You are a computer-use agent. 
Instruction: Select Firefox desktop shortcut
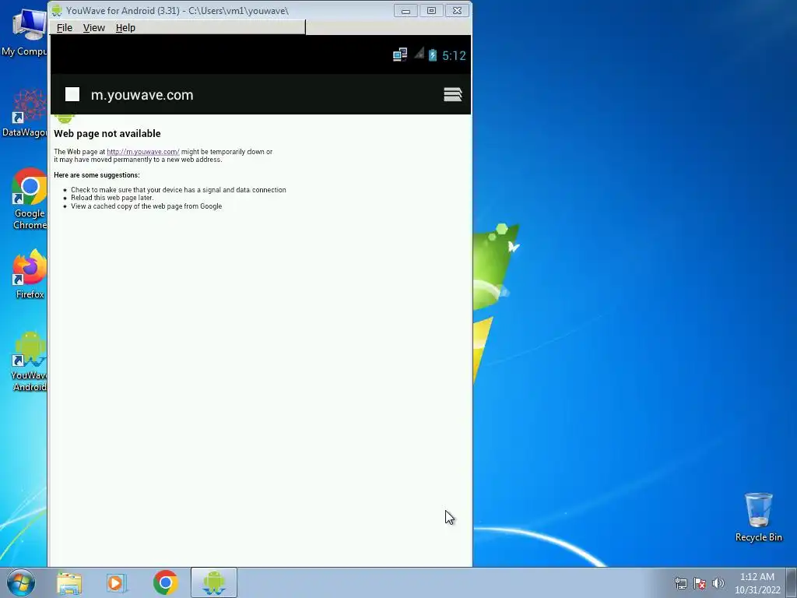[30, 273]
